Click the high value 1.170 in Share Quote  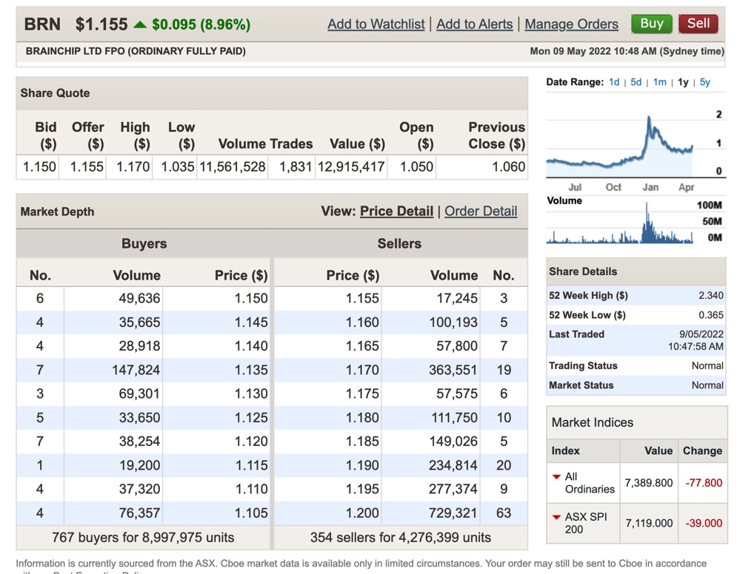tap(133, 166)
